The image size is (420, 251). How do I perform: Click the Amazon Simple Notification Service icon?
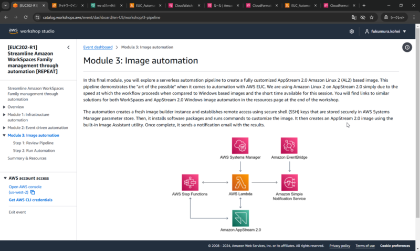click(289, 182)
